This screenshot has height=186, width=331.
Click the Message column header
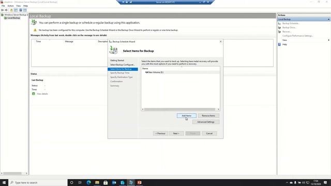(x=69, y=41)
